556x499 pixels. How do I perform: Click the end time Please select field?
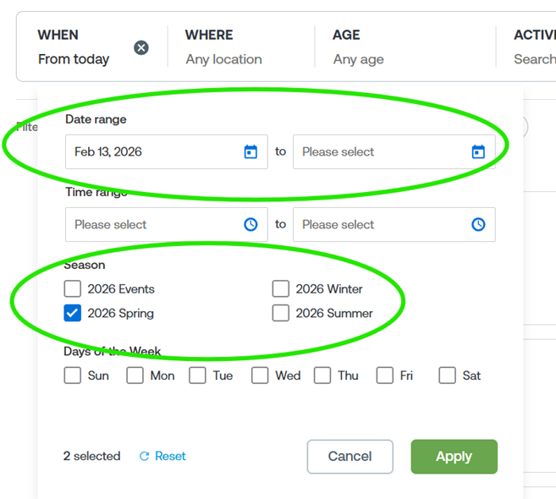[381, 225]
